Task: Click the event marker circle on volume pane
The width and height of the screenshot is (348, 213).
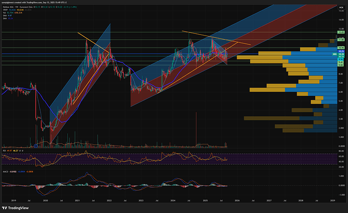Action: 35,146
